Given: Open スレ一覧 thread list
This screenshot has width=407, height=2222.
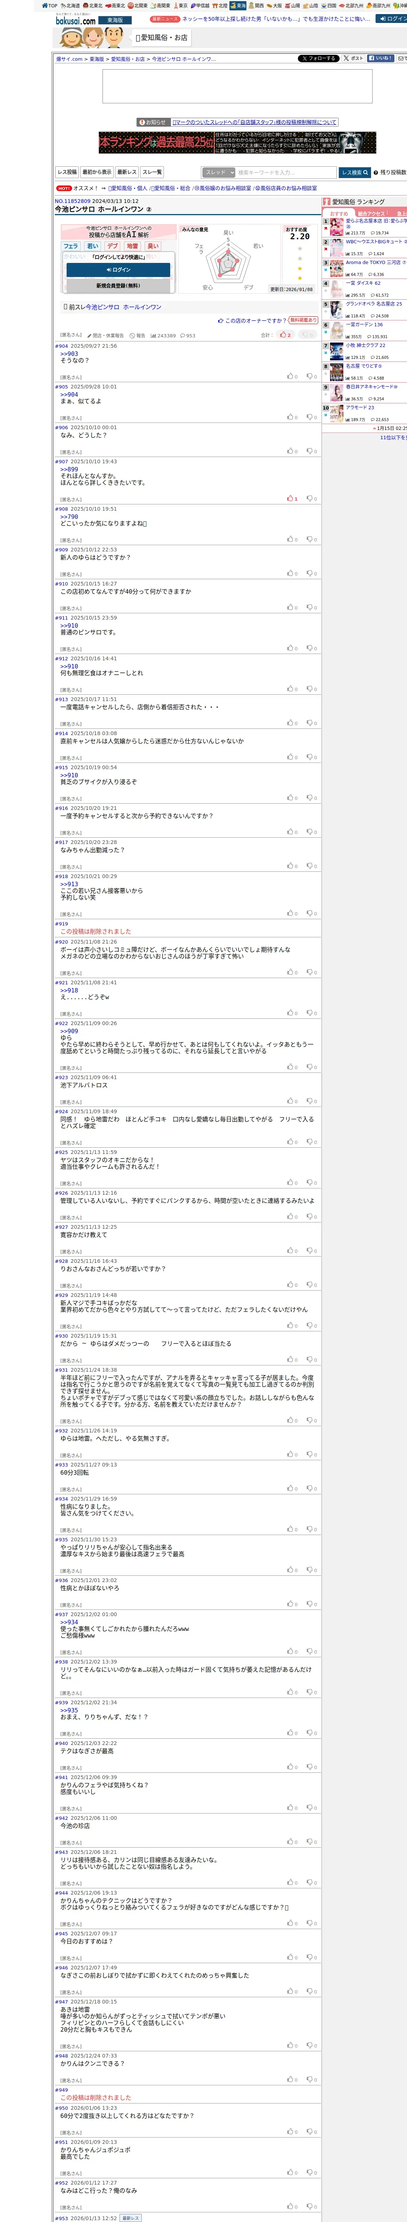Looking at the screenshot, I should point(152,173).
